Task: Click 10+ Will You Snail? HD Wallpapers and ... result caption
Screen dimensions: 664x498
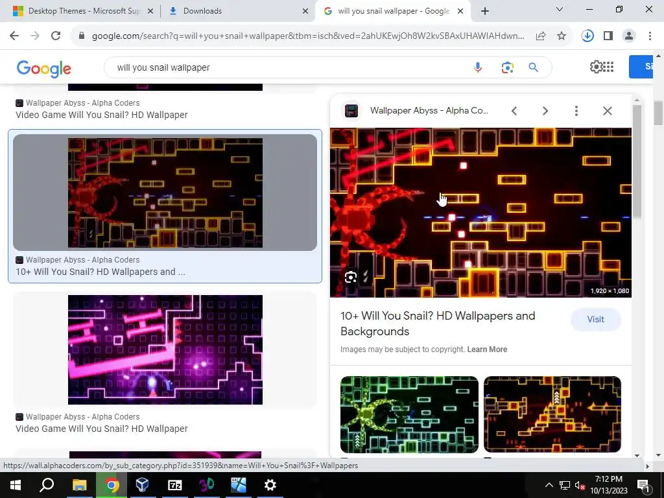Action: coord(101,272)
